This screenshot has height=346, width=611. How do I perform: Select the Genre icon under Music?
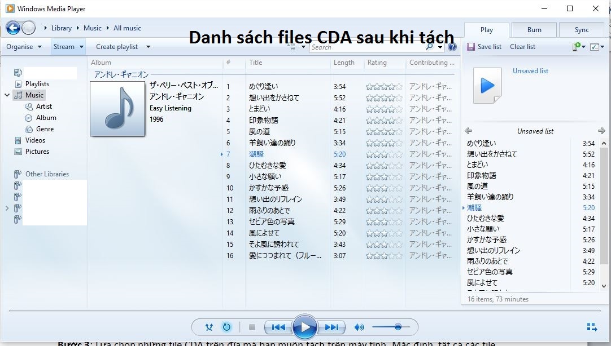(29, 129)
